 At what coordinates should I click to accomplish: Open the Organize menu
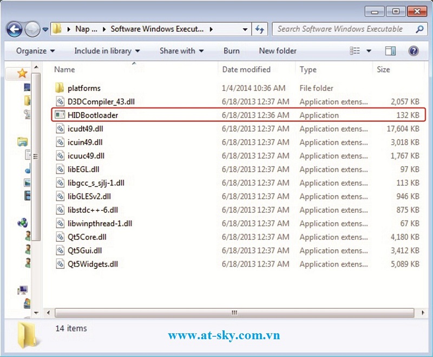click(35, 51)
